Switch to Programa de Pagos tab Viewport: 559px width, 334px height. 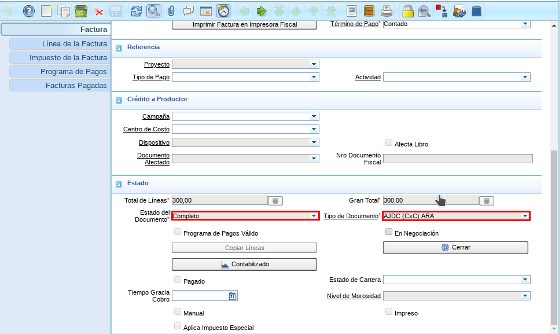point(60,72)
